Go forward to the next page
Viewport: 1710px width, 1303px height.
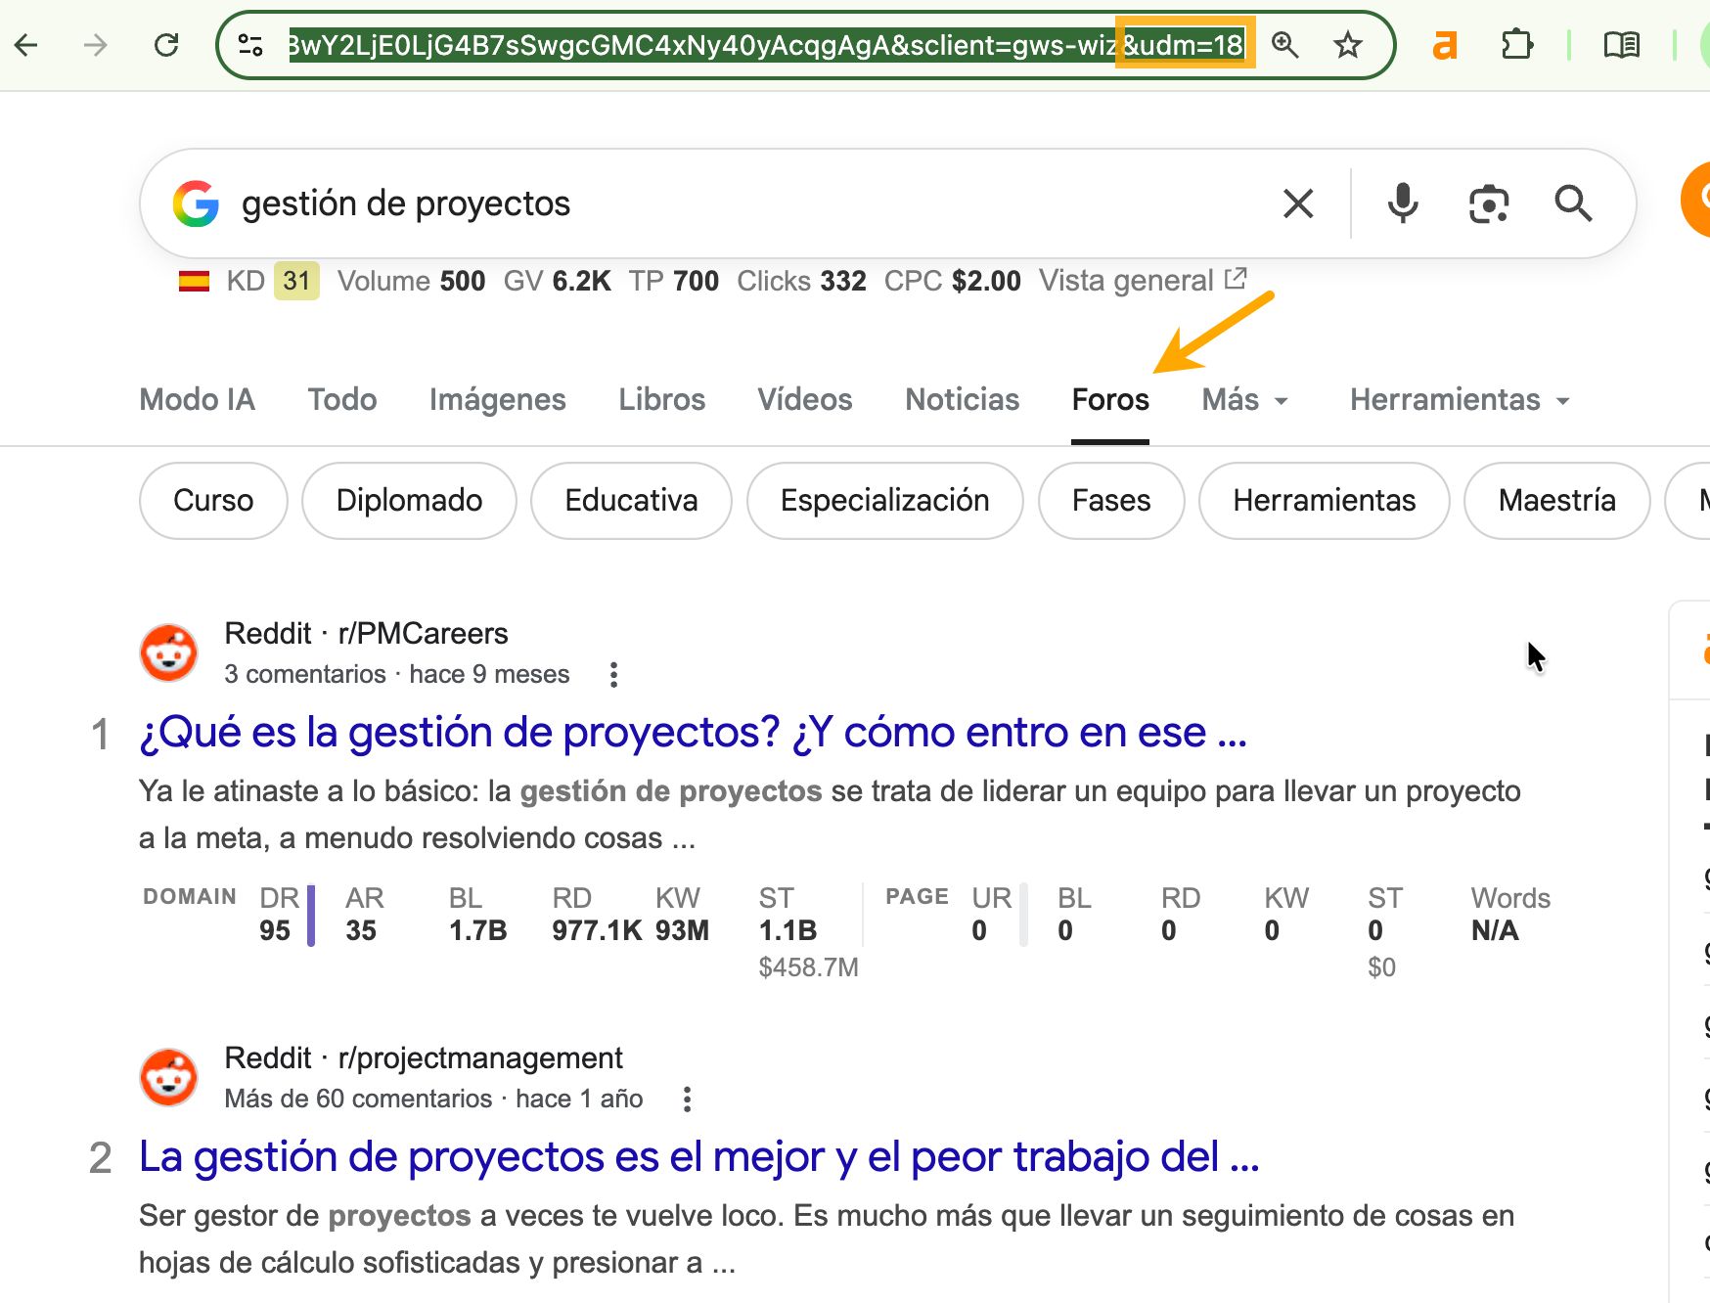96,45
